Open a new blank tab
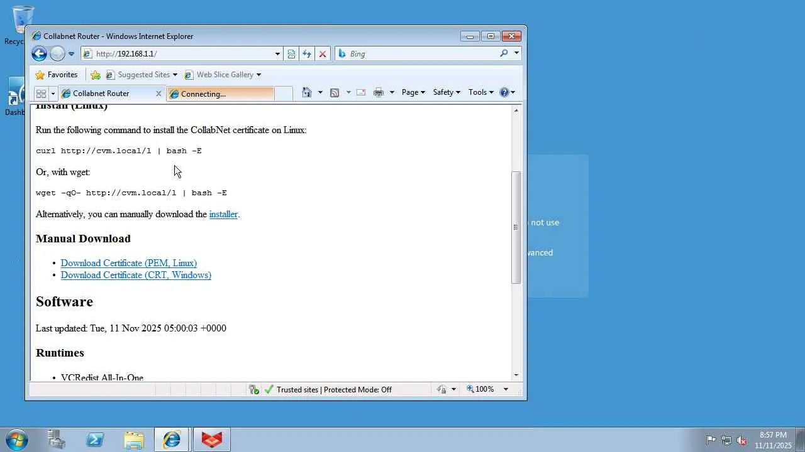 click(284, 94)
